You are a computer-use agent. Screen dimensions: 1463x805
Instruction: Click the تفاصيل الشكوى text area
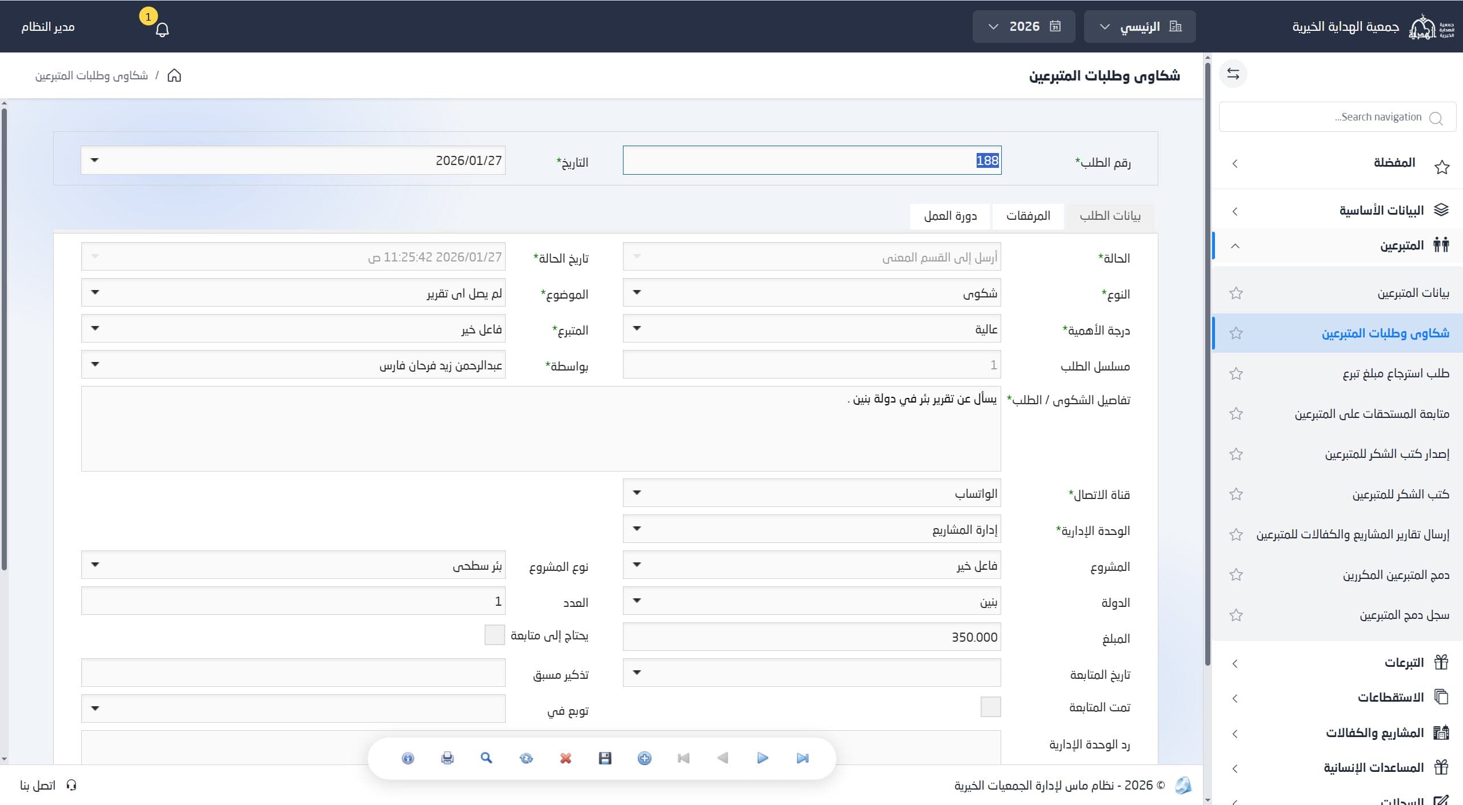(x=541, y=429)
